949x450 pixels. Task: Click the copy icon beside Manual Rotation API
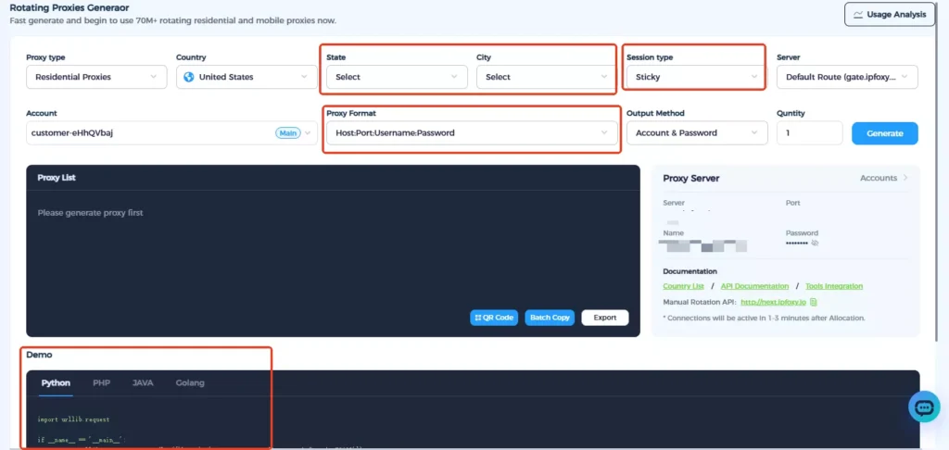point(813,302)
